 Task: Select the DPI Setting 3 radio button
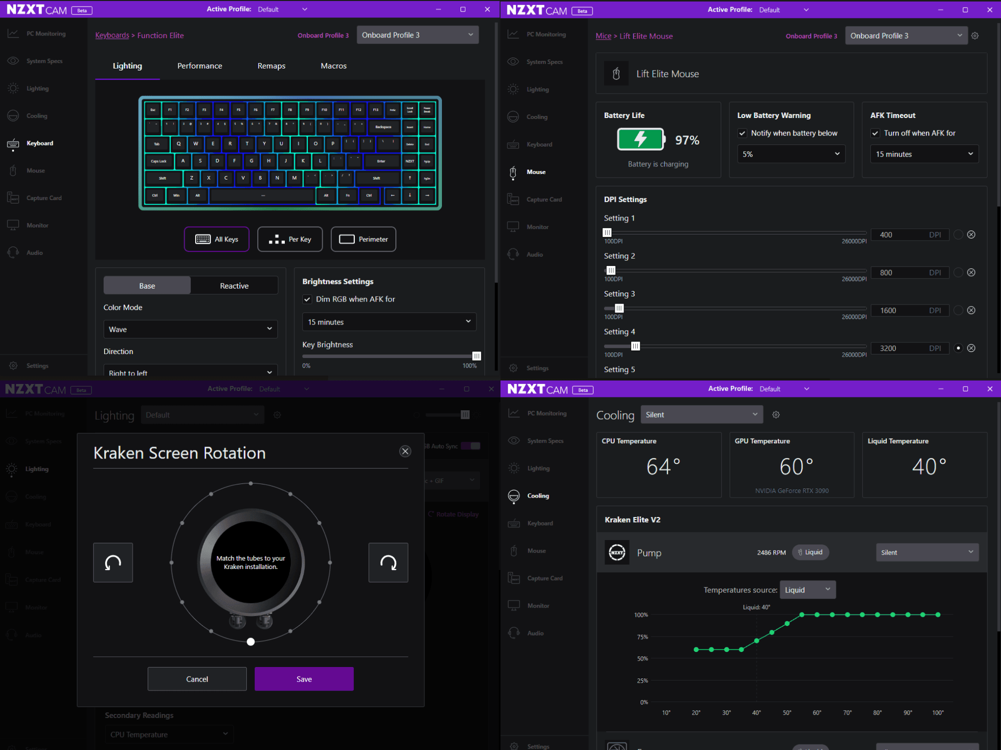click(x=958, y=310)
